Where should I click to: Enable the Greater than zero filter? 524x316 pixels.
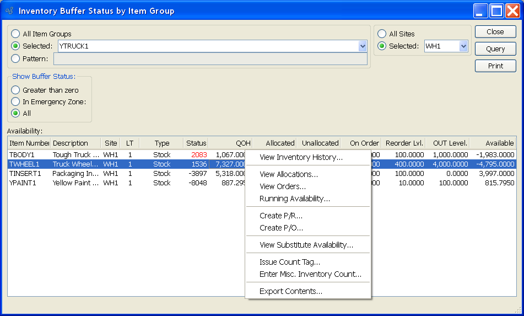click(x=15, y=90)
